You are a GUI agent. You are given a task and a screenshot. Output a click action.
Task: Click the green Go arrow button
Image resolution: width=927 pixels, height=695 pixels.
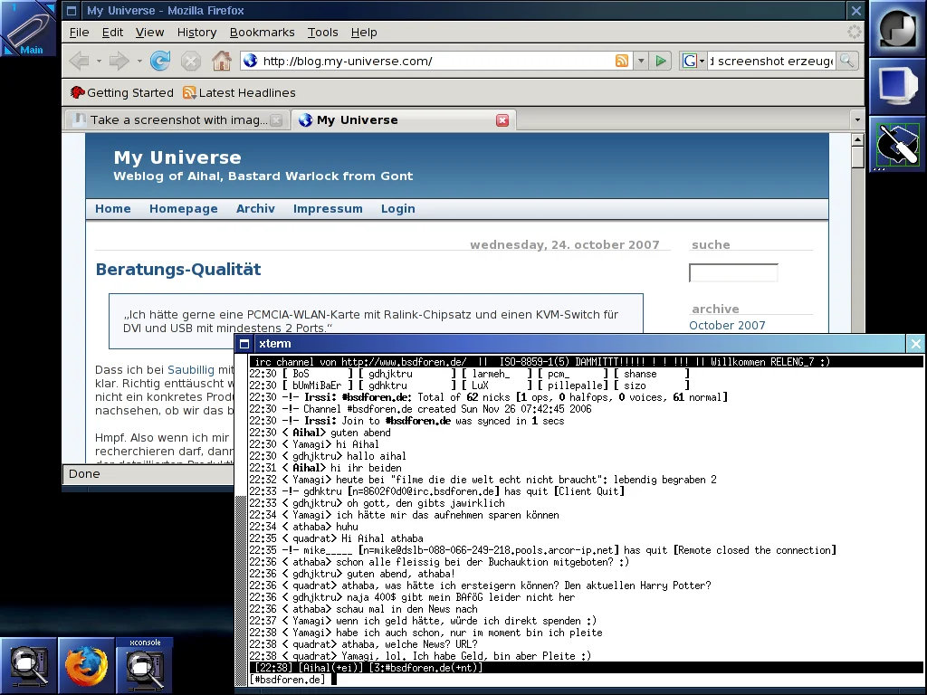(x=661, y=61)
